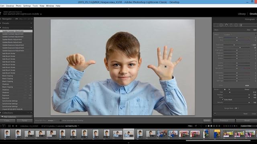This screenshot has width=257, height=144.
Task: Expand the Navigator panel
Action: click(1, 19)
